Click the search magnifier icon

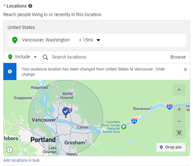[x=45, y=57]
